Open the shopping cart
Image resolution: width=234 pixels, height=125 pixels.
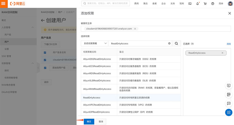pyautogui.click(x=205, y=4)
